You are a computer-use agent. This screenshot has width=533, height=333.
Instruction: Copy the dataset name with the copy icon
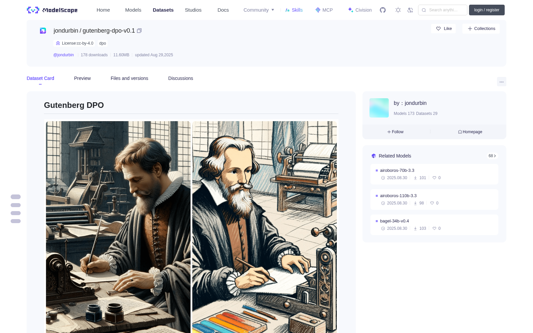coord(139,31)
